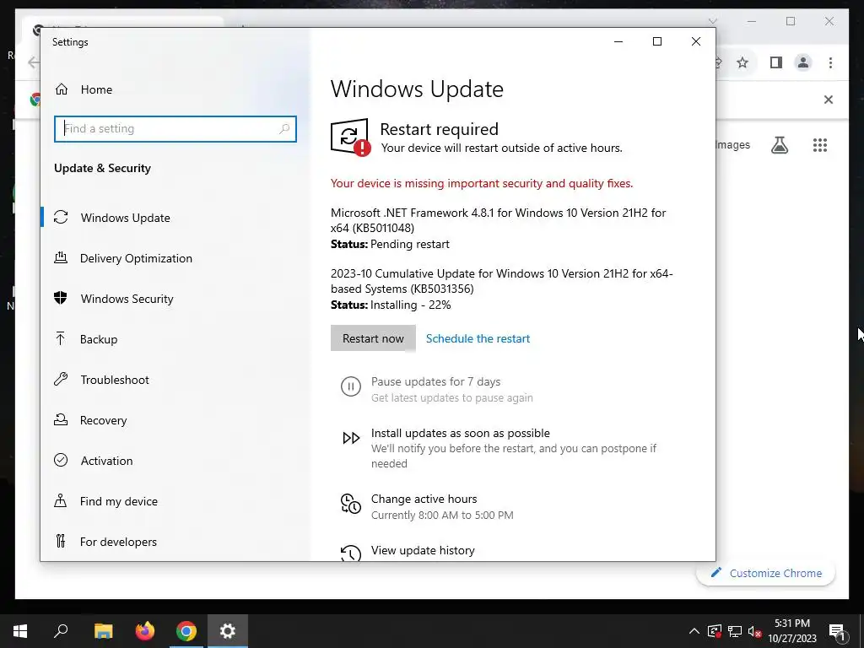This screenshot has height=648, width=864.
Task: Show hidden tray icons chevron
Action: (x=694, y=631)
